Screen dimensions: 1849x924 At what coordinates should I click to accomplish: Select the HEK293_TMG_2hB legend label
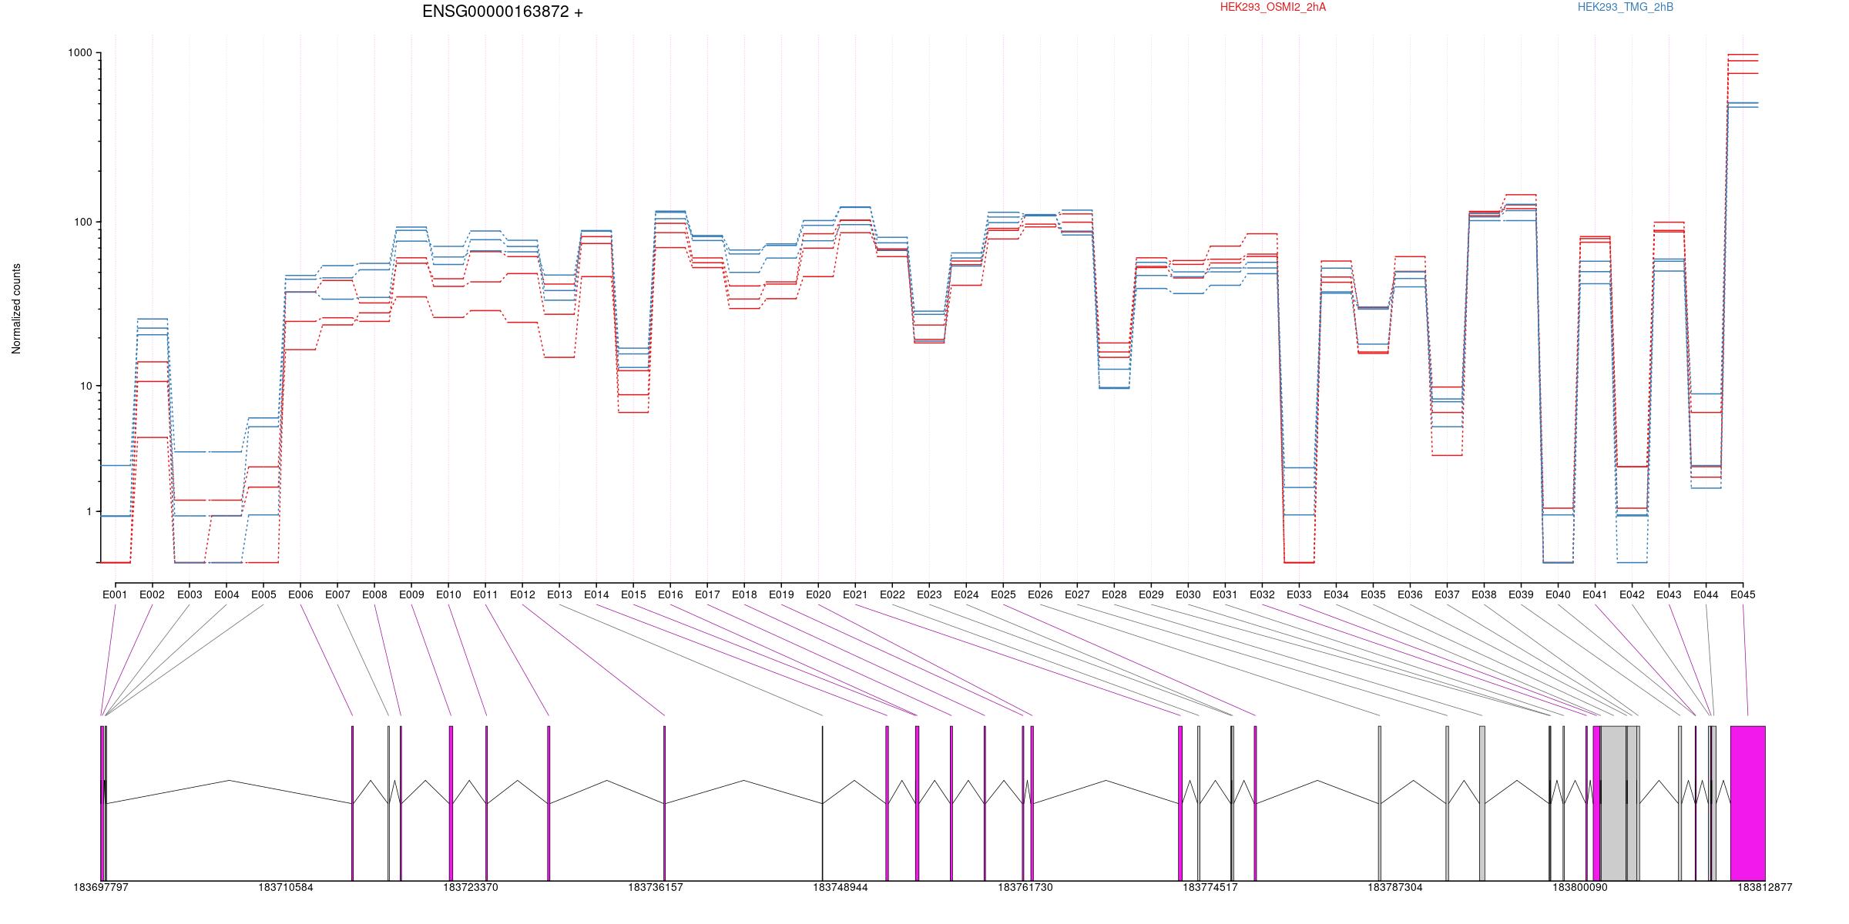pos(1626,7)
